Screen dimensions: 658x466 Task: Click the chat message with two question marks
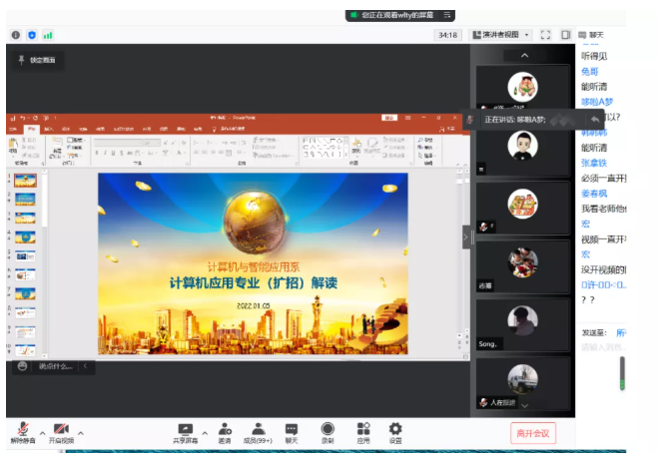pyautogui.click(x=588, y=300)
